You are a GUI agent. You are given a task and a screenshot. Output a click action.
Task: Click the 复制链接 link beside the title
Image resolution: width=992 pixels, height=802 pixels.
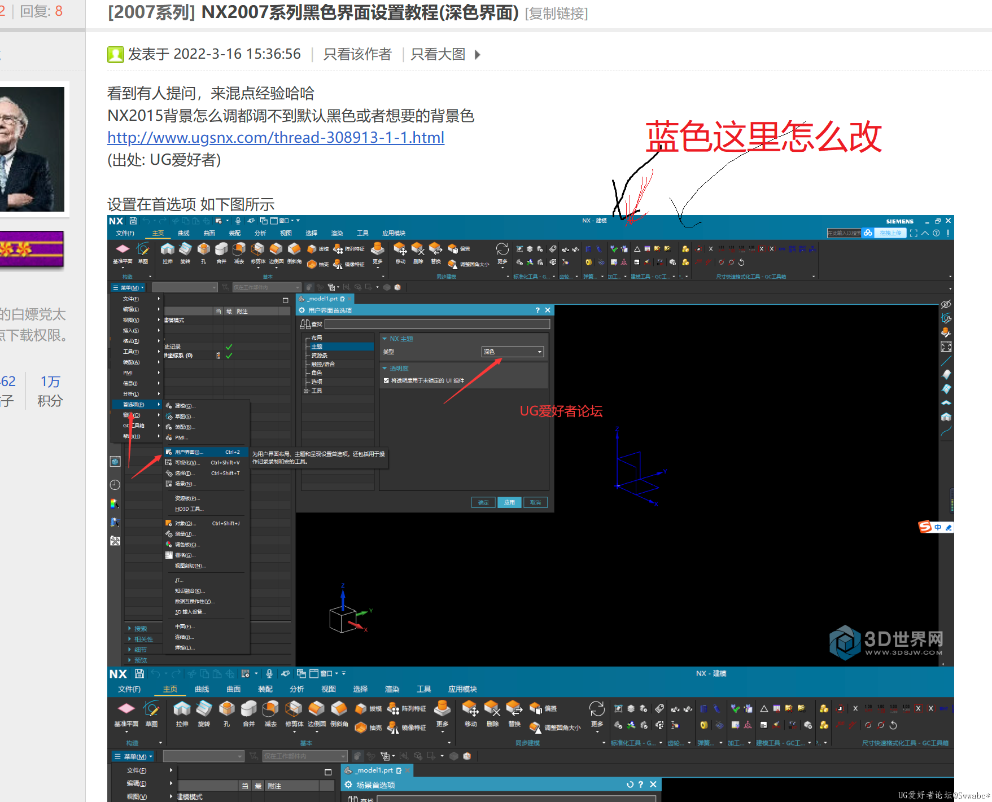point(557,14)
